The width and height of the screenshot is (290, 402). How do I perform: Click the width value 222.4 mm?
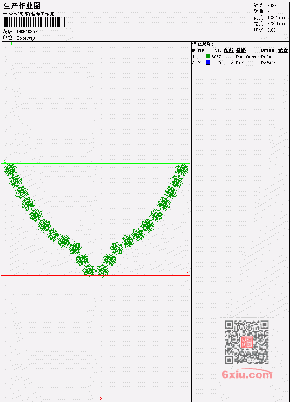click(x=276, y=24)
